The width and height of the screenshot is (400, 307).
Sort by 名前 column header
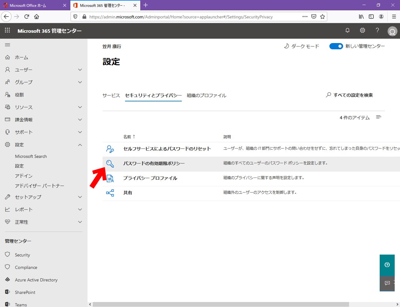click(129, 137)
